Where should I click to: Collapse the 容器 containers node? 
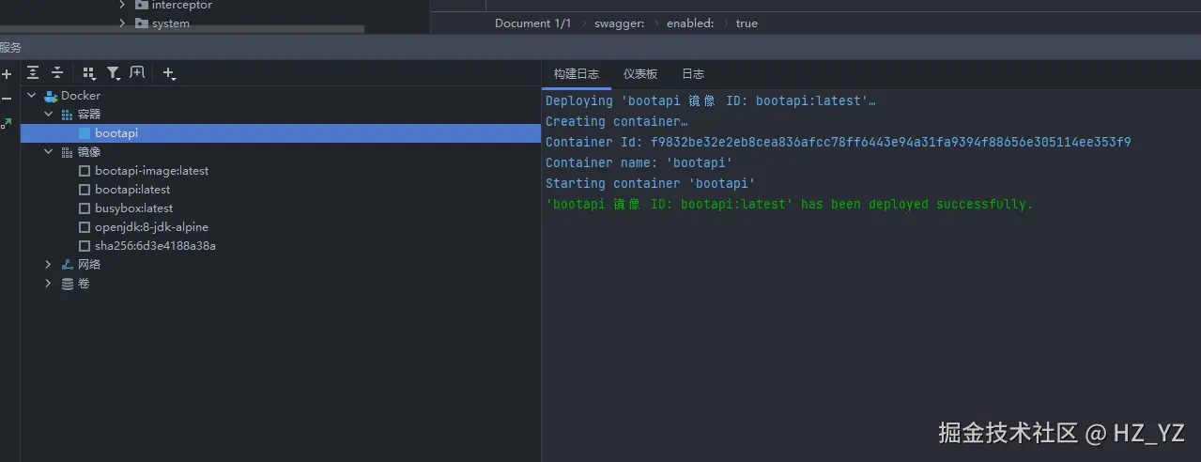[49, 115]
